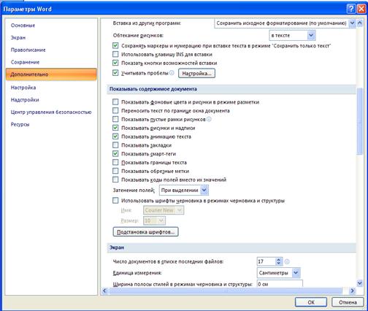Check Показывать границы текста
Image resolution: width=368 pixels, height=311 pixels.
(x=115, y=162)
